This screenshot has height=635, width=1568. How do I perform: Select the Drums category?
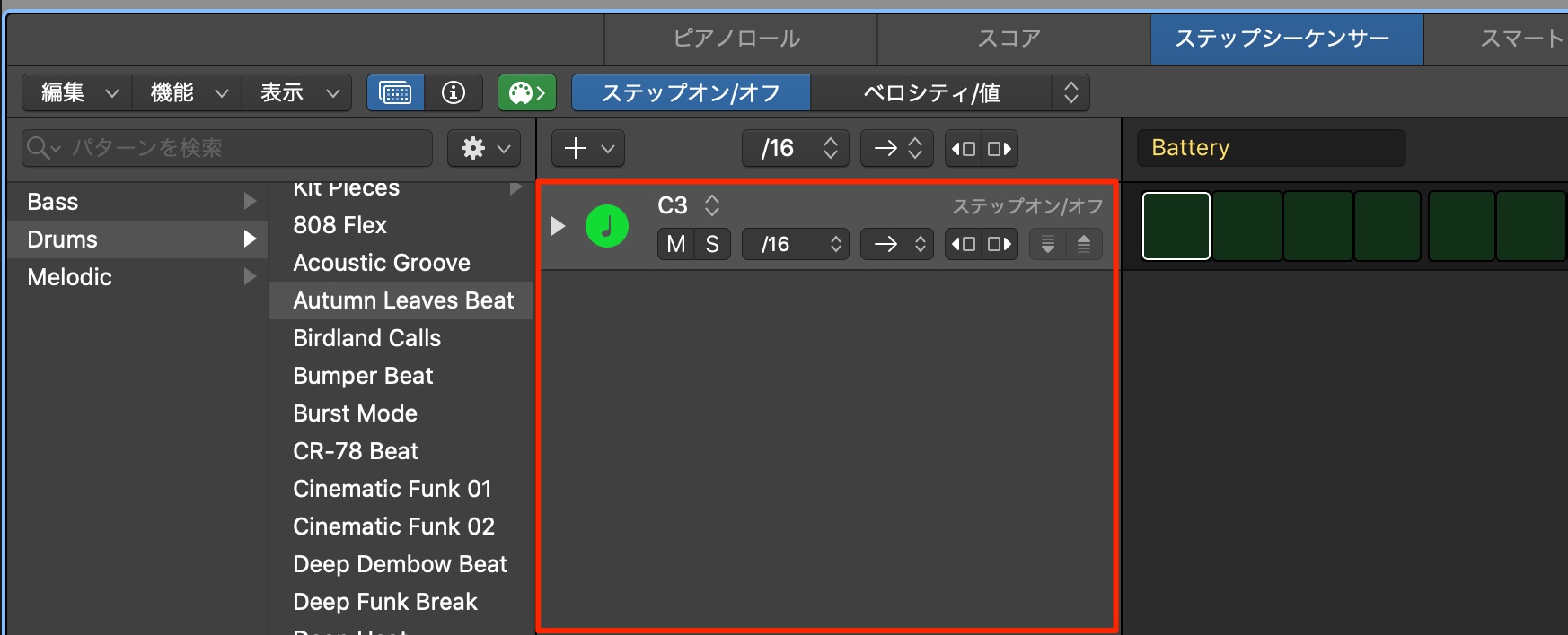pyautogui.click(x=137, y=239)
